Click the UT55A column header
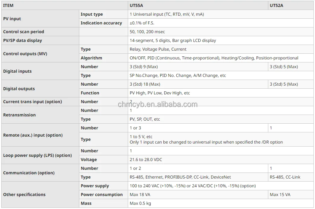Screen dimensions: 315x209 136,5
